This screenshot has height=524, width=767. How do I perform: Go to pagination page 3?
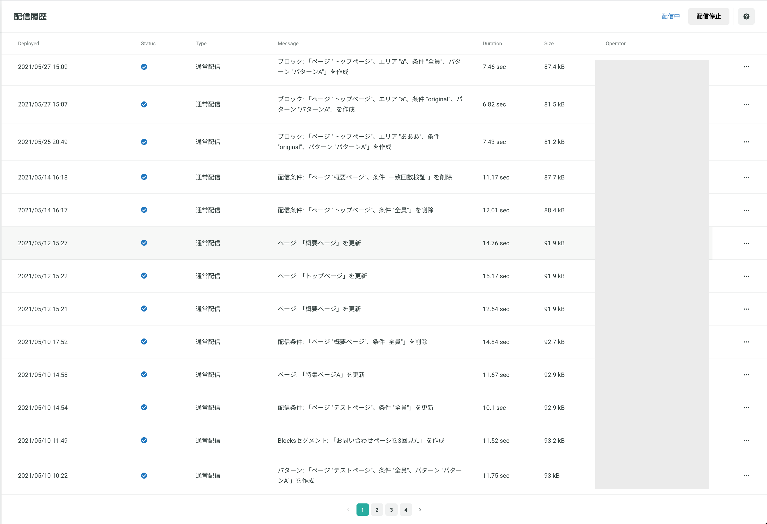pyautogui.click(x=391, y=510)
